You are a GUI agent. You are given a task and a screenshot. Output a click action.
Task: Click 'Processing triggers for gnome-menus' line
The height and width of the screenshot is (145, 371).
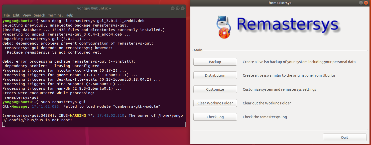(70, 75)
